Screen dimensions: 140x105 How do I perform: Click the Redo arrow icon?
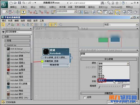[x=30, y=3]
